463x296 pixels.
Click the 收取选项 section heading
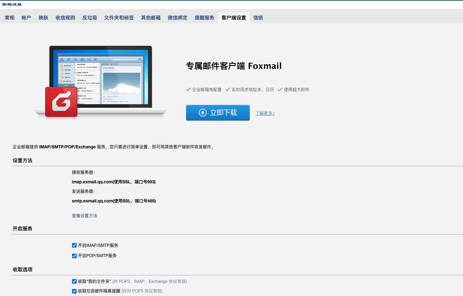click(23, 270)
